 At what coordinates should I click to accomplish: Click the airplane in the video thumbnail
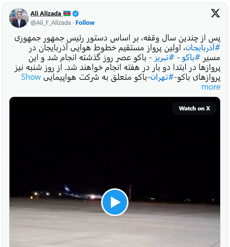[83, 193]
